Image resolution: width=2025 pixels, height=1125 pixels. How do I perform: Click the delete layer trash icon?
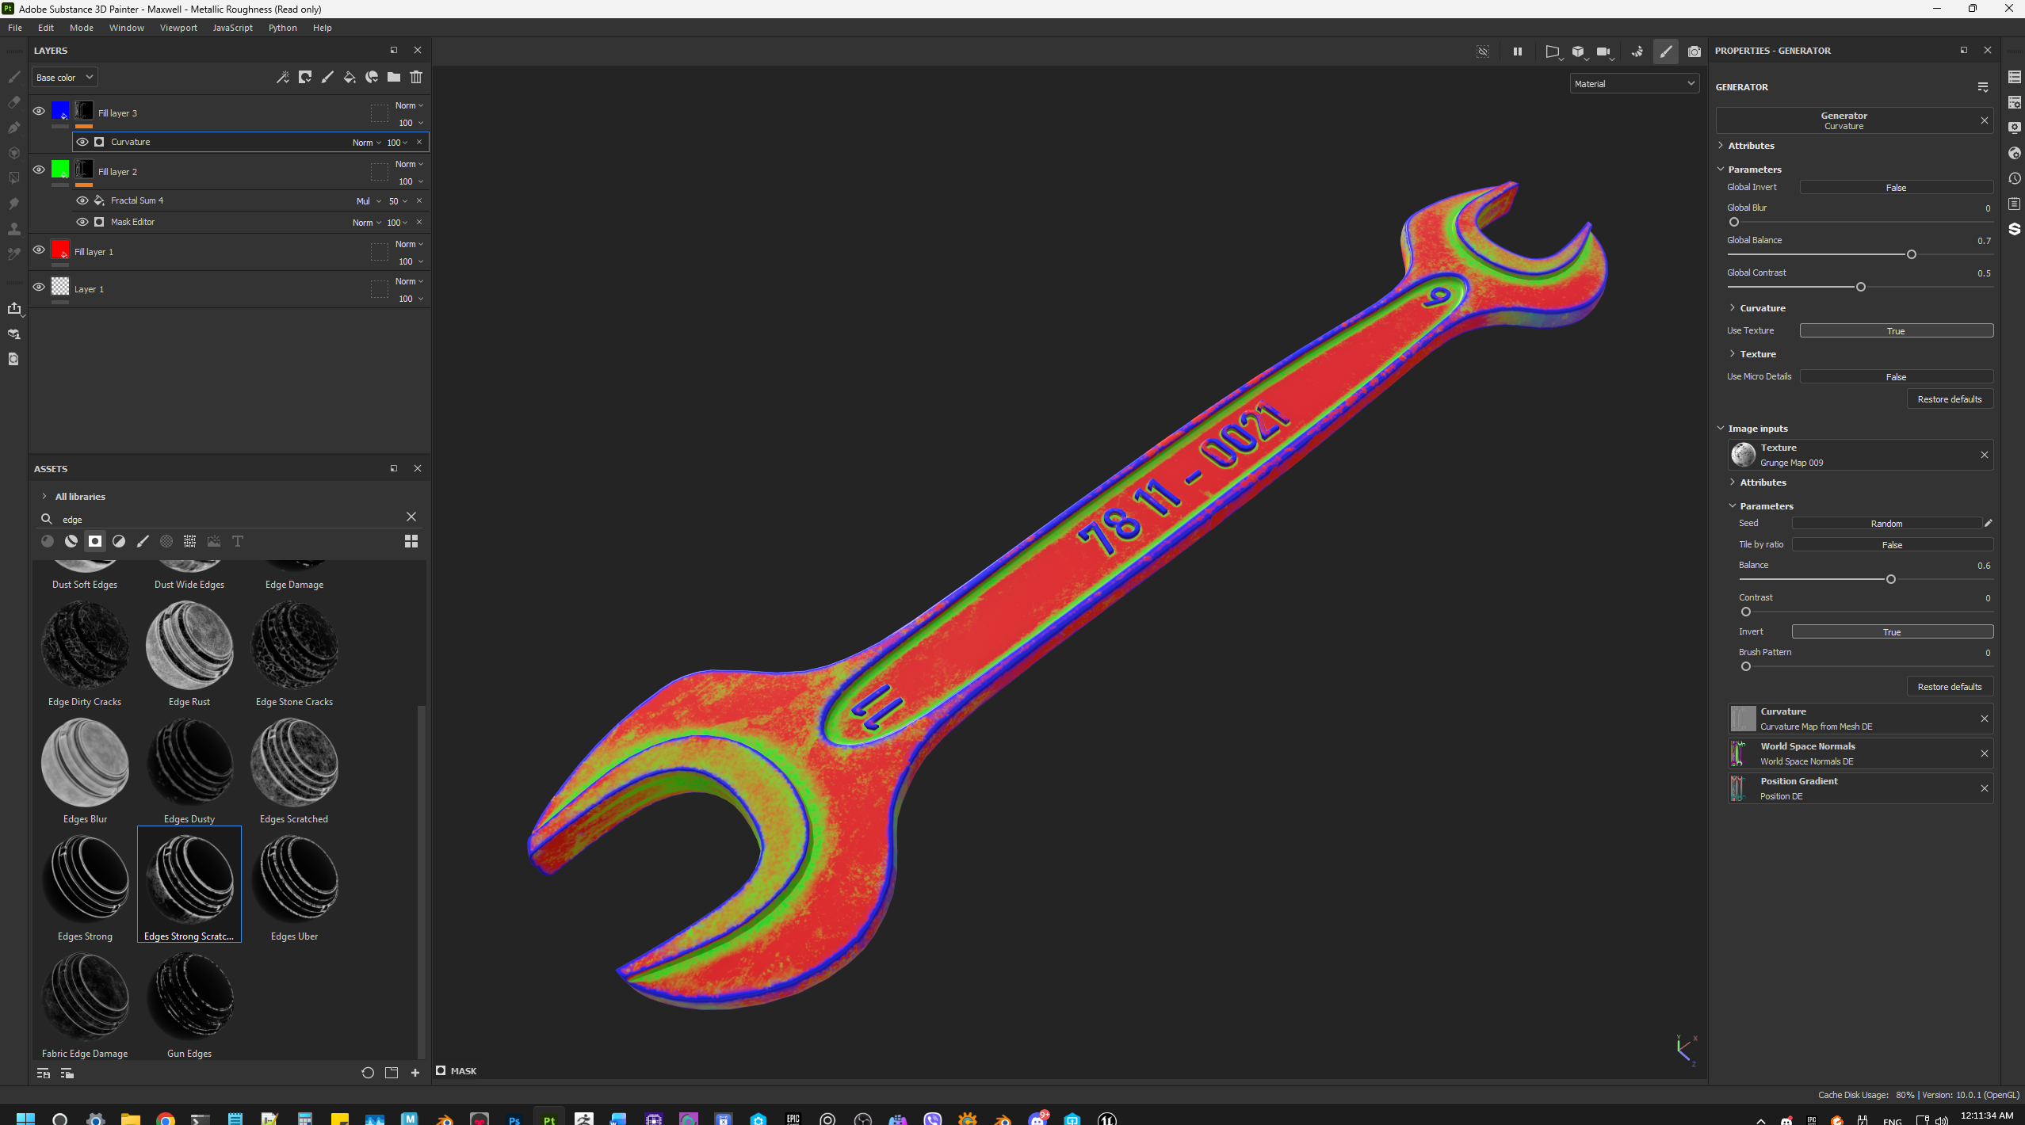[416, 77]
